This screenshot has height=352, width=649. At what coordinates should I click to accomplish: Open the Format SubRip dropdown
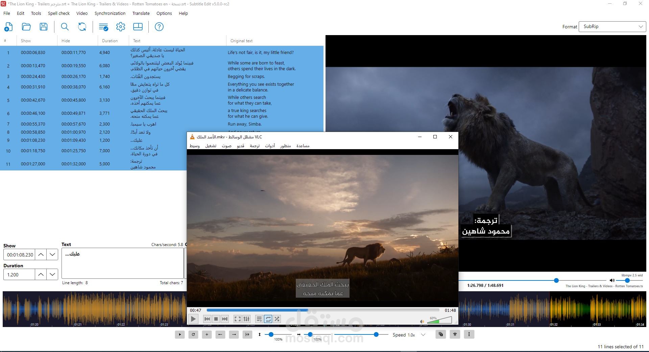pyautogui.click(x=612, y=27)
